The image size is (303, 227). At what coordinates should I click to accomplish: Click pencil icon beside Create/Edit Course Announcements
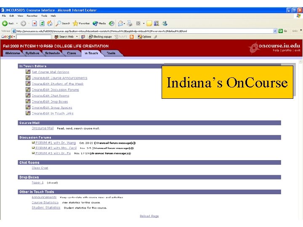click(28, 77)
